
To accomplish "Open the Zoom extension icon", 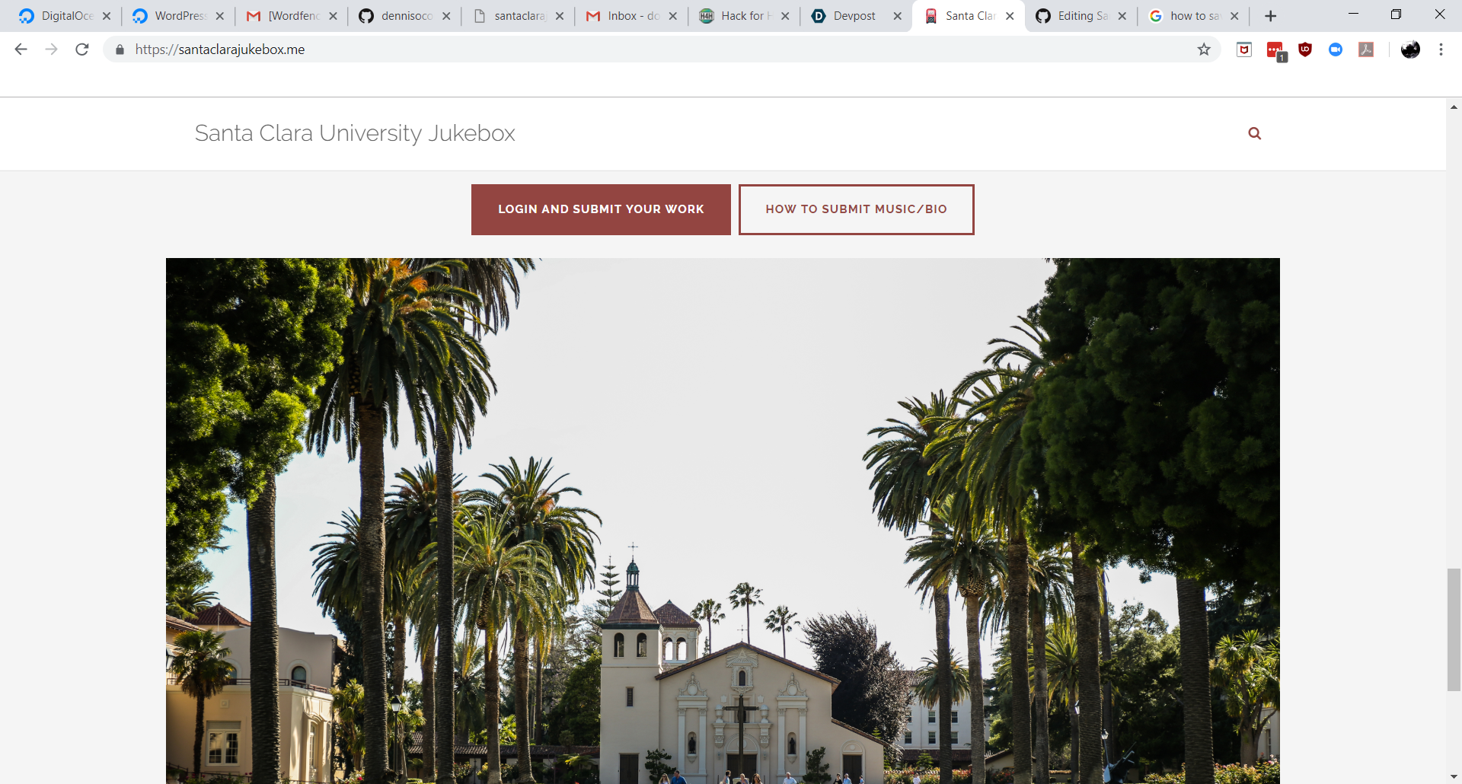I will point(1336,49).
